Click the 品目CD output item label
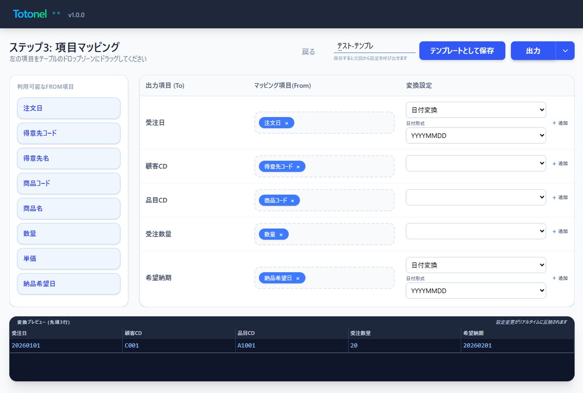The width and height of the screenshot is (583, 393). pyautogui.click(x=156, y=200)
